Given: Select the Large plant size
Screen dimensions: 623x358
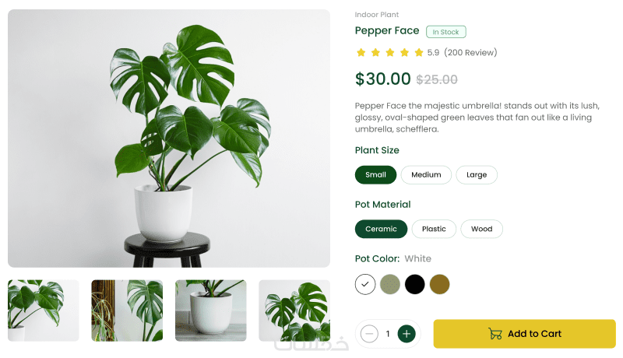Looking at the screenshot, I should (477, 174).
